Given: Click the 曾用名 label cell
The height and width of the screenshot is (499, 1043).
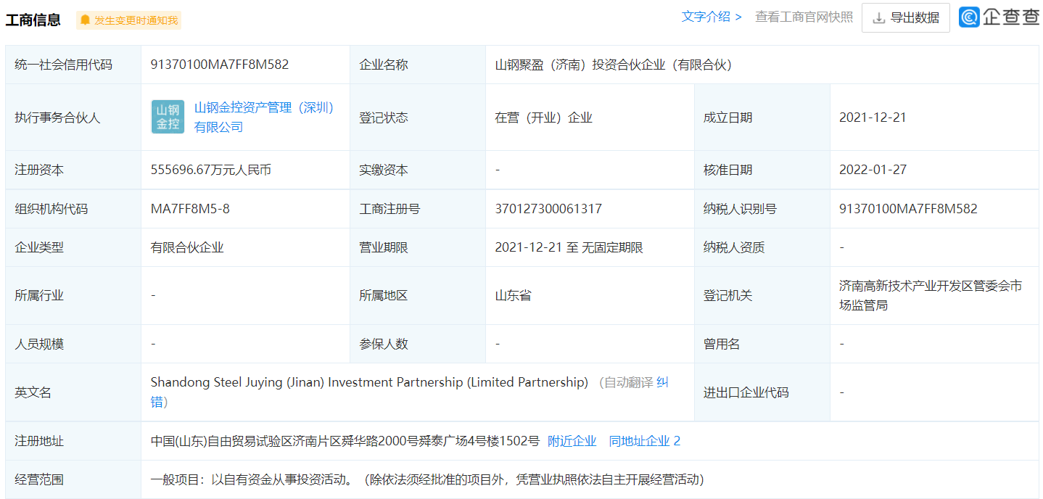Looking at the screenshot, I should coord(762,344).
